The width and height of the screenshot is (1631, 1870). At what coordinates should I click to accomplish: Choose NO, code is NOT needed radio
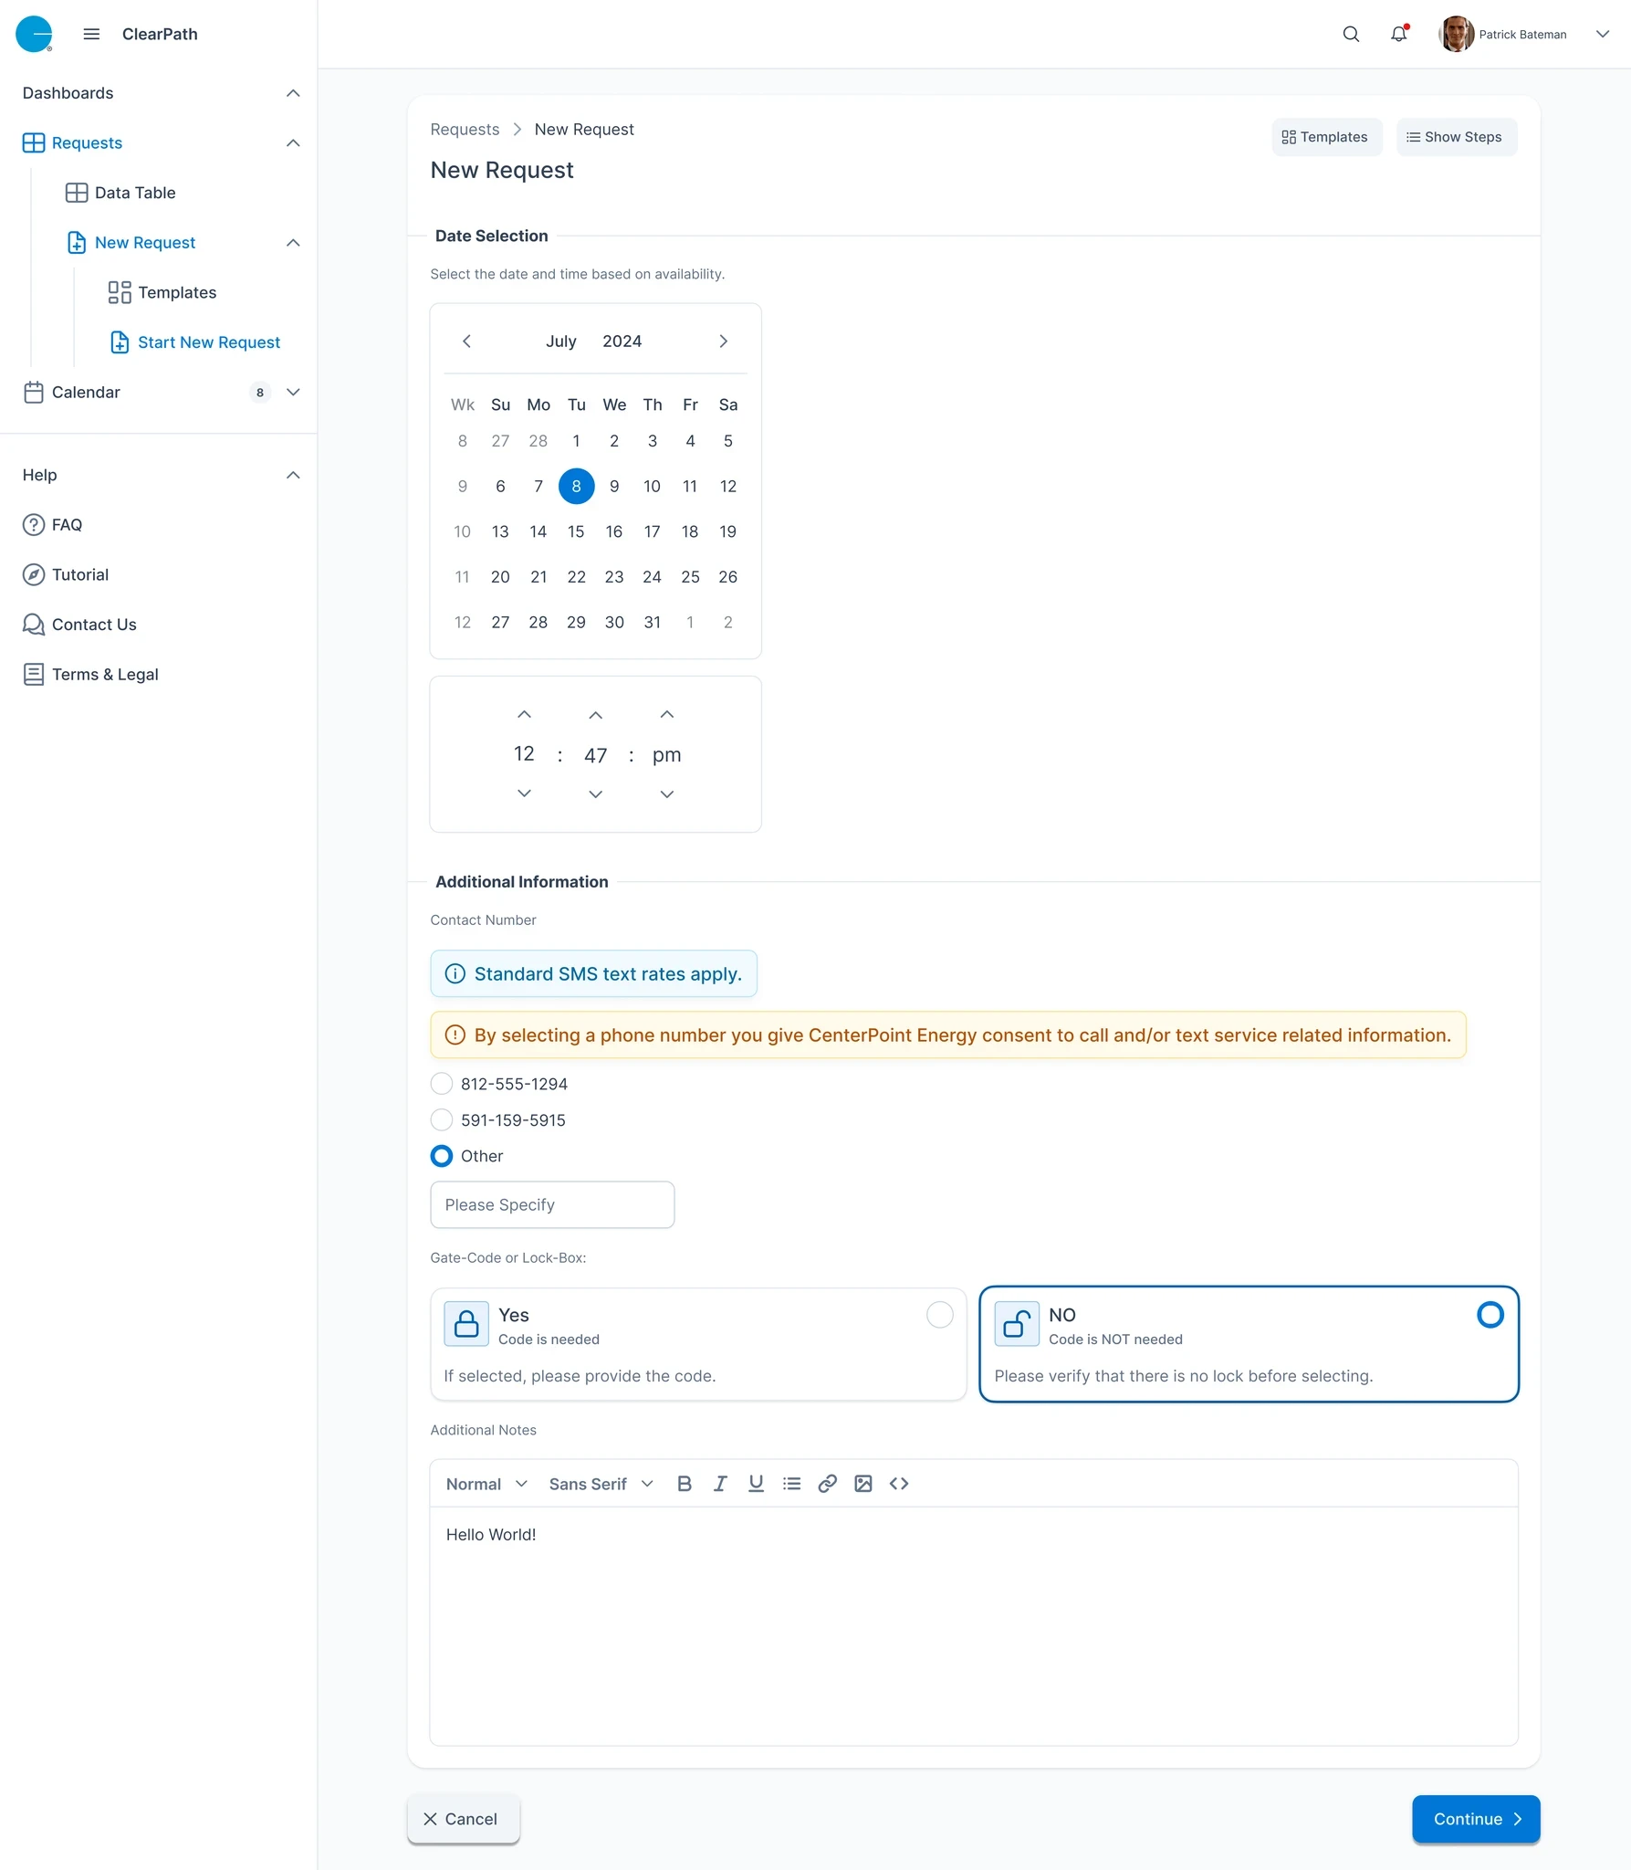[x=1490, y=1315]
